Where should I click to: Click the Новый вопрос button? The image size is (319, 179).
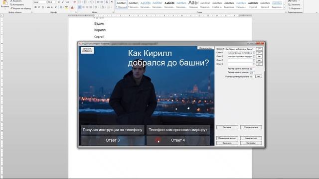[251, 138]
